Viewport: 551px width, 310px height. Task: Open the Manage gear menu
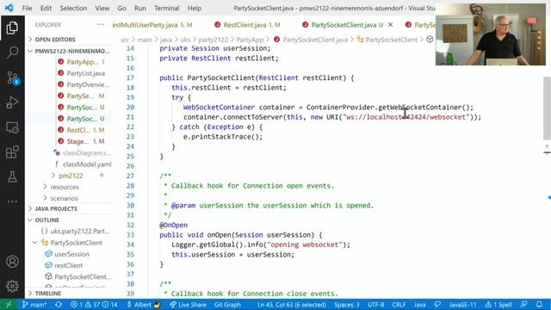click(12, 286)
